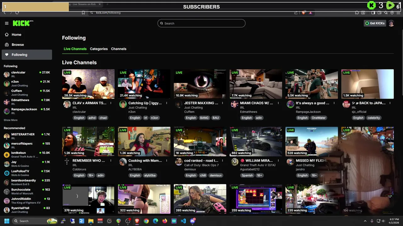Open options menu for cod ranked stream
The image size is (403, 226).
pyautogui.click(x=223, y=160)
